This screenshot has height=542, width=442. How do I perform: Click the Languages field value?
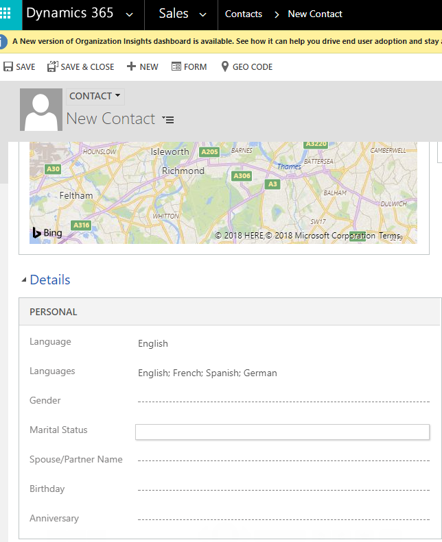coord(207,373)
